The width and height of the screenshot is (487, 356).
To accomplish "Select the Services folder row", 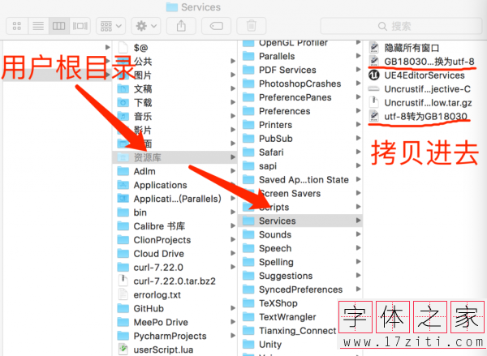I will click(x=300, y=221).
